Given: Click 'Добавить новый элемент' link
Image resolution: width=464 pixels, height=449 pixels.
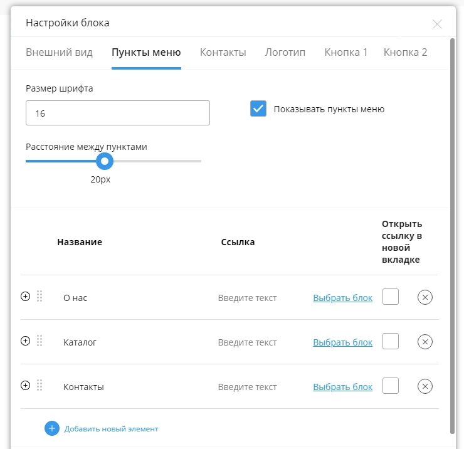Looking at the screenshot, I should (111, 429).
